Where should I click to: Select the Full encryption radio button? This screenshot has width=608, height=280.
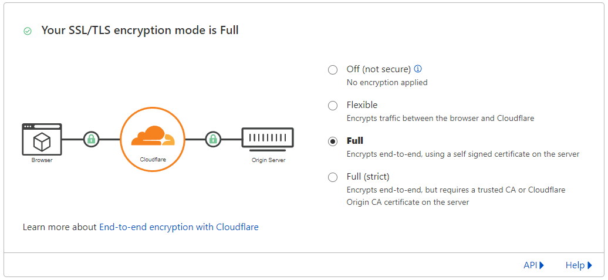coord(333,141)
